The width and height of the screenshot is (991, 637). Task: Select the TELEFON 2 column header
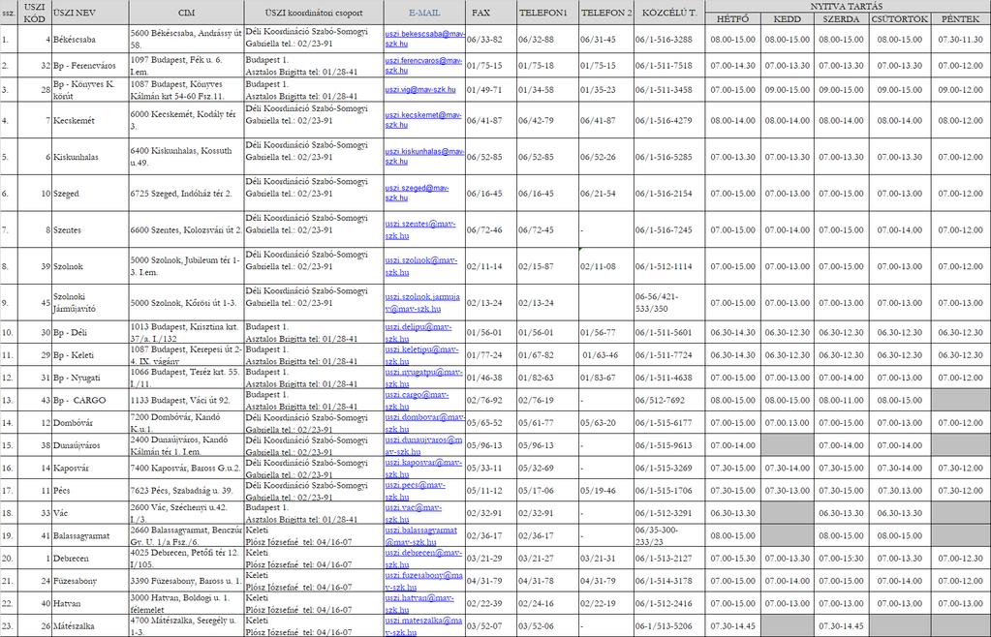606,13
